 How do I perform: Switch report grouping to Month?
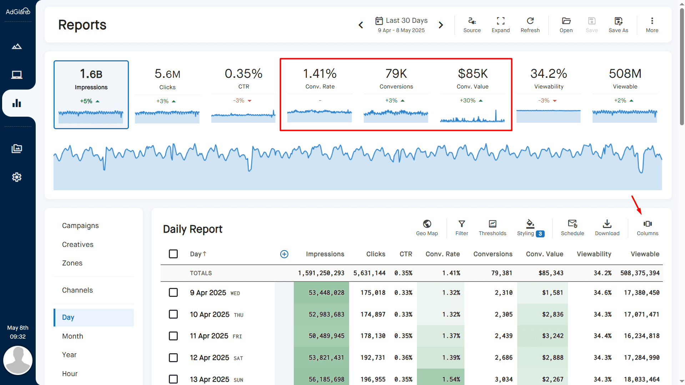[x=72, y=336]
